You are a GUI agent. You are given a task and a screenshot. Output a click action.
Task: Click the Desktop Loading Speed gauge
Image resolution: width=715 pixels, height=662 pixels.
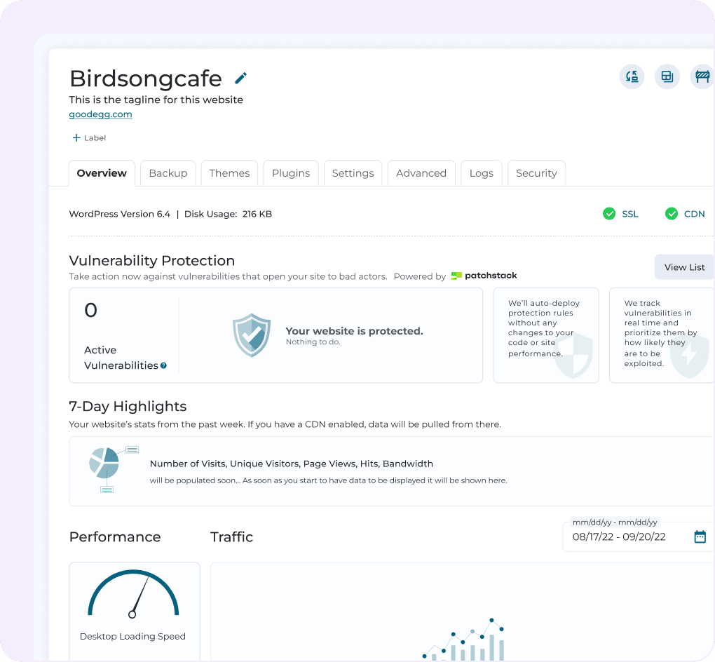[x=132, y=596]
